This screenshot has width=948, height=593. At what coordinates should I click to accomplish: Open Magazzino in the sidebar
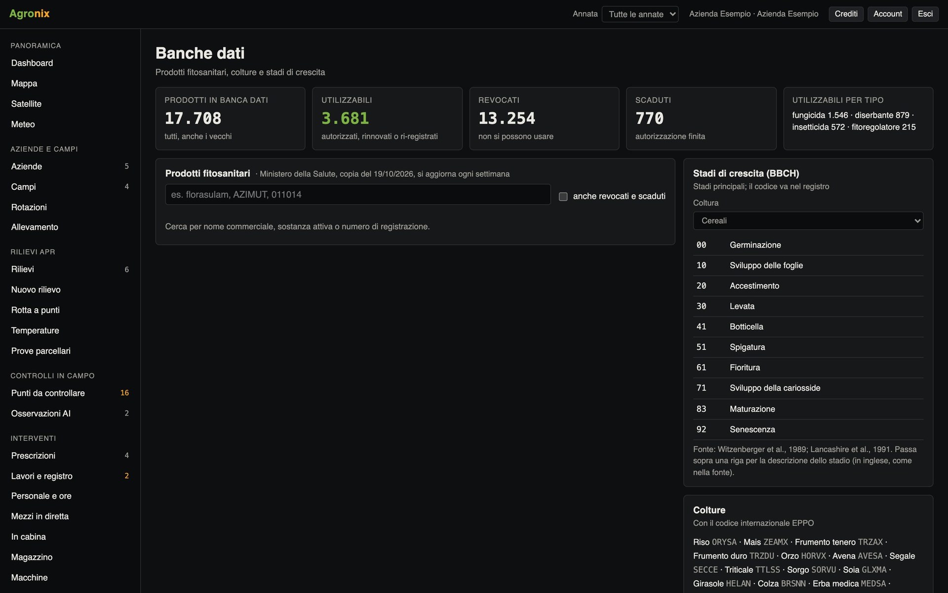click(x=70, y=557)
